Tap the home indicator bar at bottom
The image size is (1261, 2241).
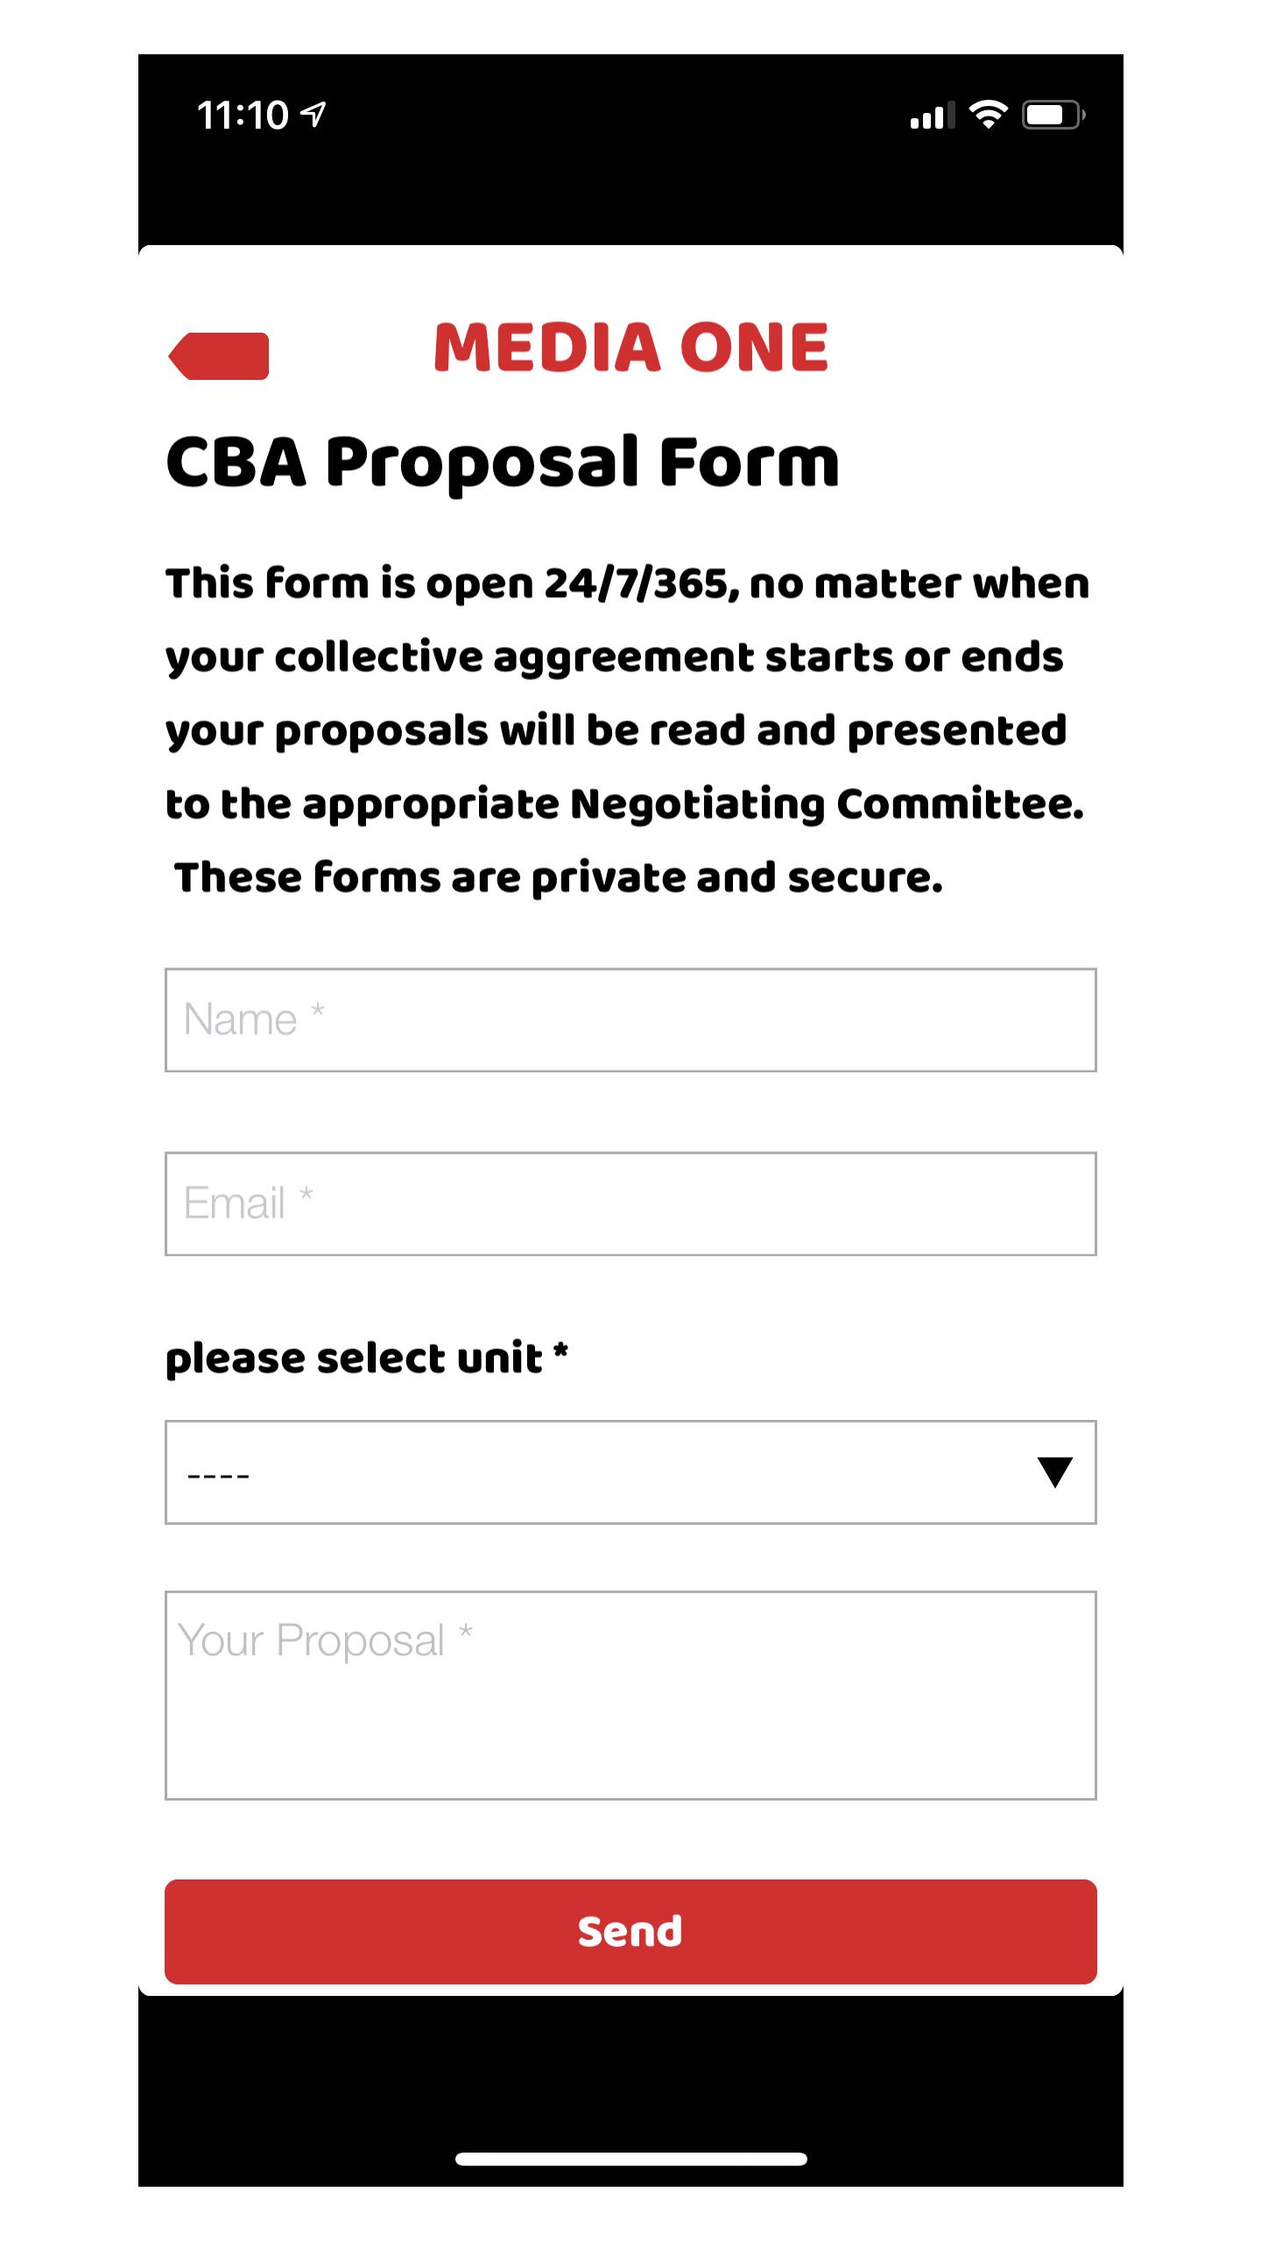point(630,2159)
